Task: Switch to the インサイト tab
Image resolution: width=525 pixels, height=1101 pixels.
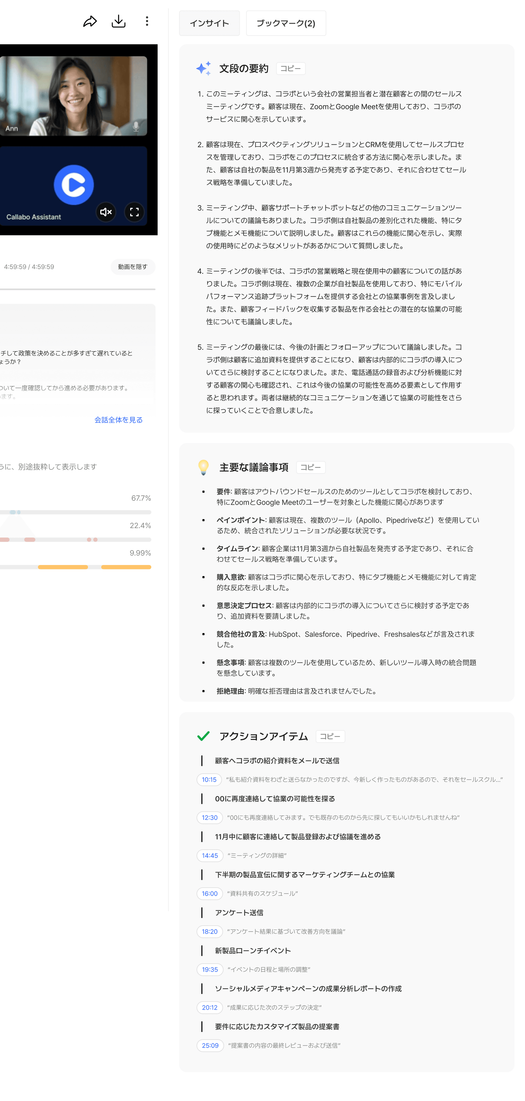Action: pyautogui.click(x=209, y=23)
